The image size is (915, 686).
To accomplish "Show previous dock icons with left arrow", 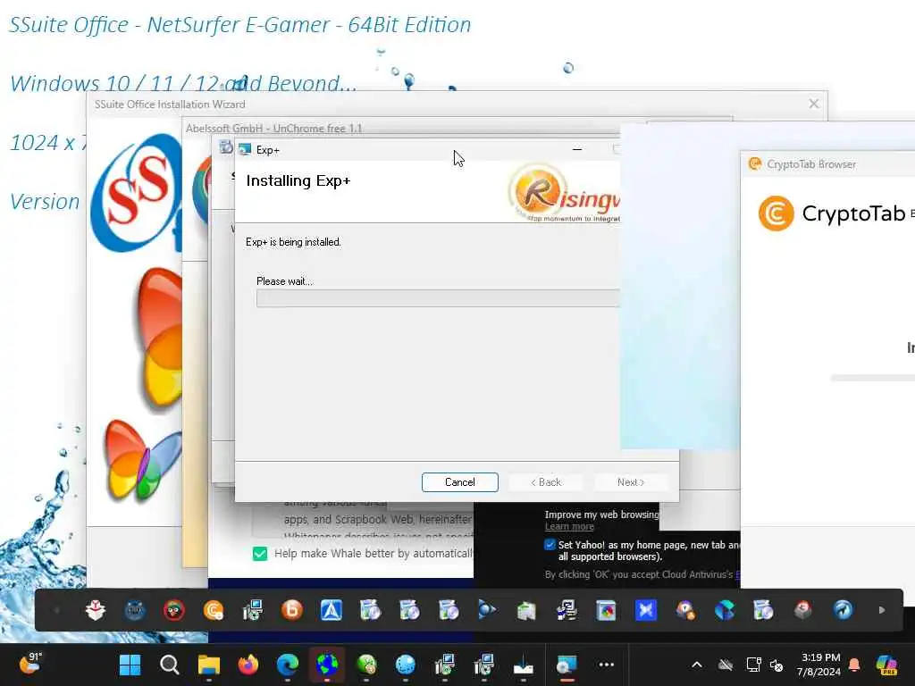I will (x=56, y=610).
